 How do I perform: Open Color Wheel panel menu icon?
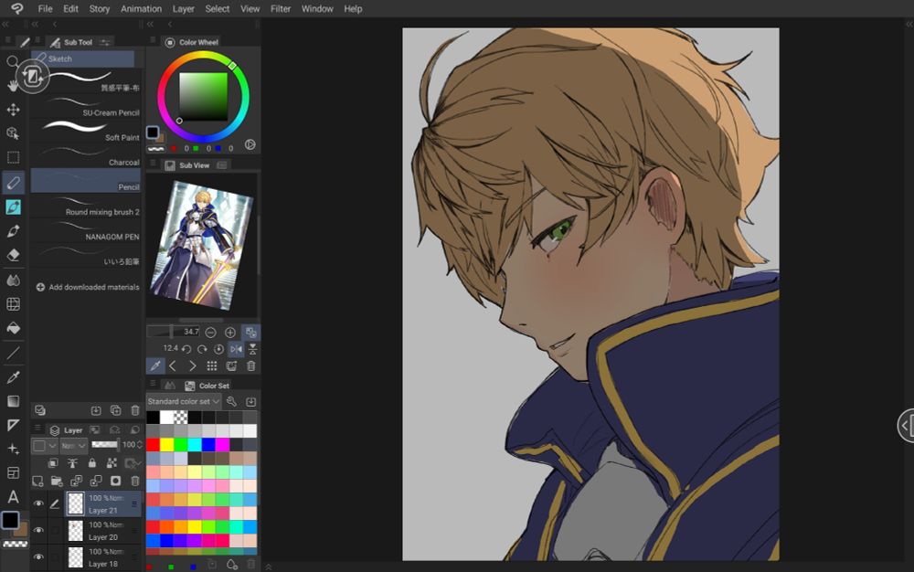(x=153, y=41)
